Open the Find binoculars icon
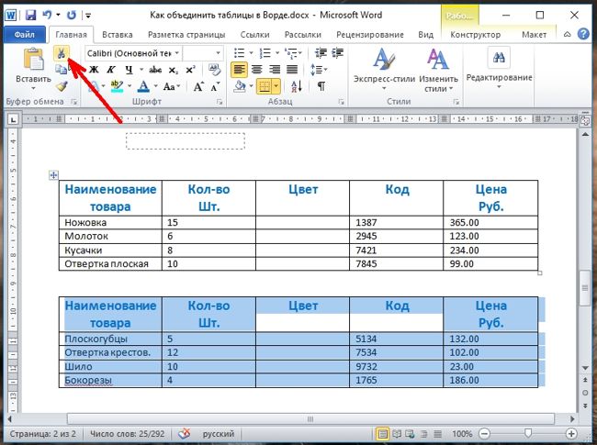The width and height of the screenshot is (597, 445). [x=499, y=58]
